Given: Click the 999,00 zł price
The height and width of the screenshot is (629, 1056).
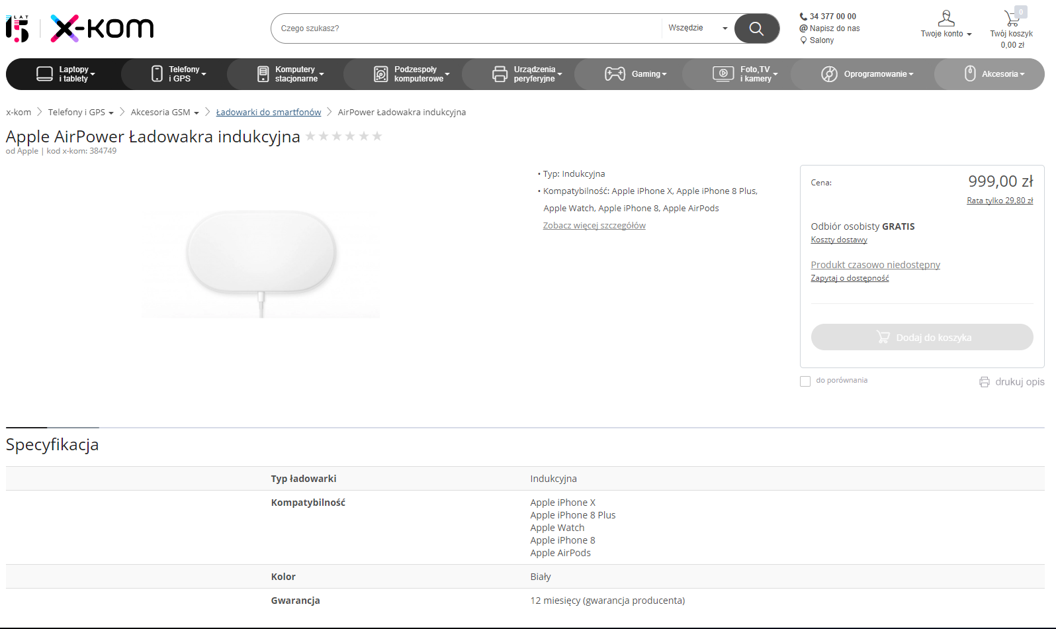Looking at the screenshot, I should pos(1000,181).
